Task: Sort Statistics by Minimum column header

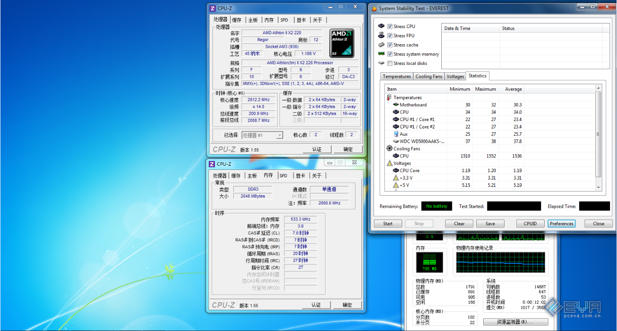Action: (x=460, y=89)
